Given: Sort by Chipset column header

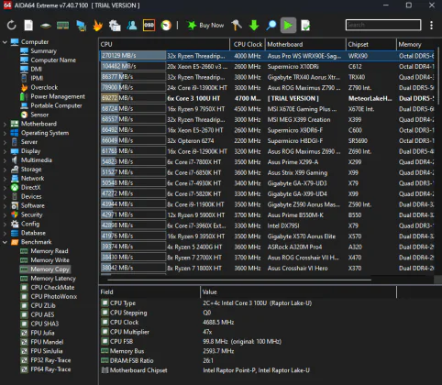Looking at the screenshot, I should pos(371,44).
